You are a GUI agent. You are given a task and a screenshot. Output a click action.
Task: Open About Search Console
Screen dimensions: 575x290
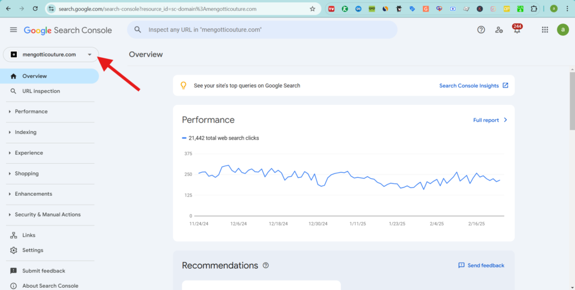[x=49, y=286]
